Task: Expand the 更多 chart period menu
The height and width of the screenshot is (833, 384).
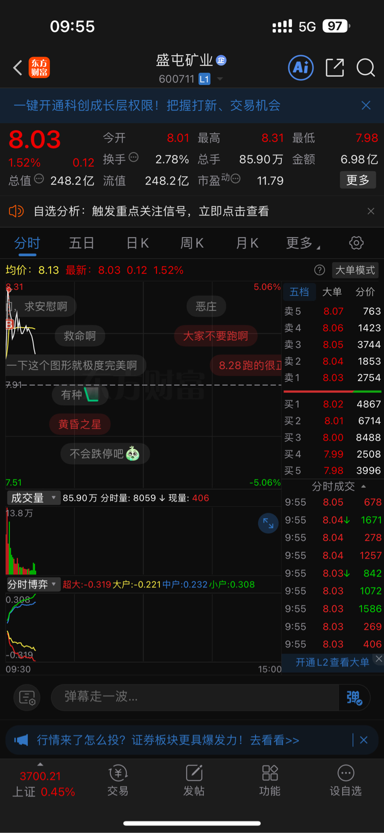Action: (302, 244)
